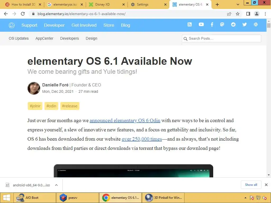The height and width of the screenshot is (203, 271).
Task: Click the #release tag
Action: (70, 106)
